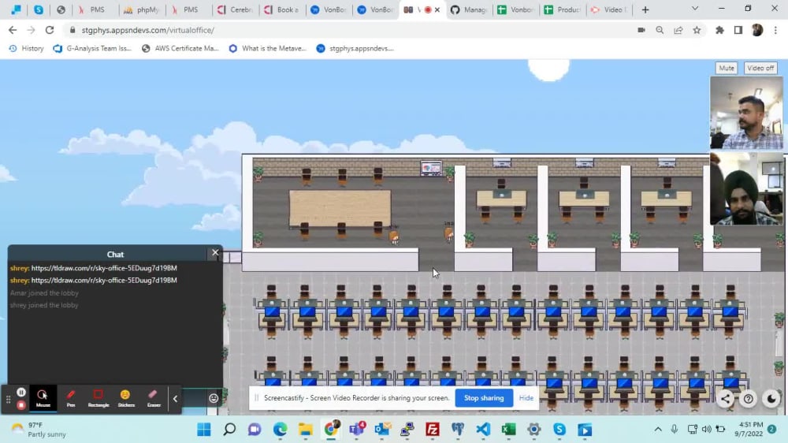Viewport: 788px width, 443px height.
Task: Click the conference table in meeting room
Action: (x=340, y=208)
